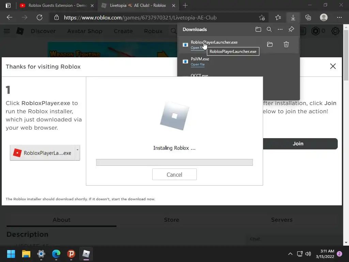Select the PsiVM.exe download entry

pyautogui.click(x=238, y=61)
